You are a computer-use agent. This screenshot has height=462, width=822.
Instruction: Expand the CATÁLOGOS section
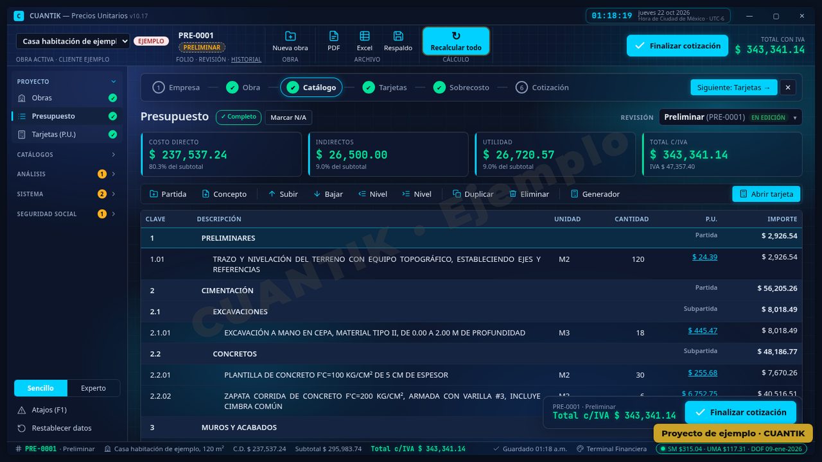pyautogui.click(x=67, y=155)
